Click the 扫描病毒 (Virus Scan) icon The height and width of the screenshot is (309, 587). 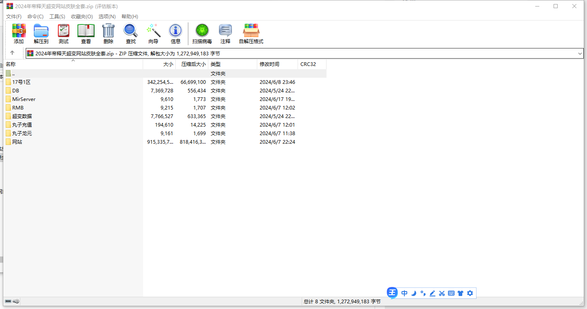tap(202, 33)
